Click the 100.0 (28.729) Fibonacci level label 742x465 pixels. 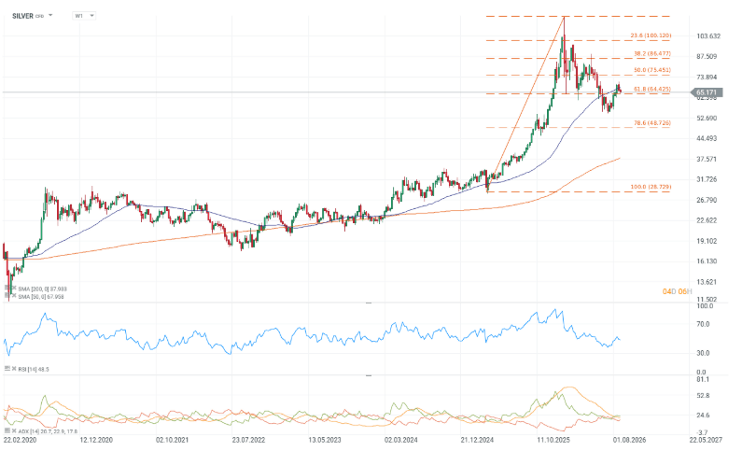click(651, 187)
